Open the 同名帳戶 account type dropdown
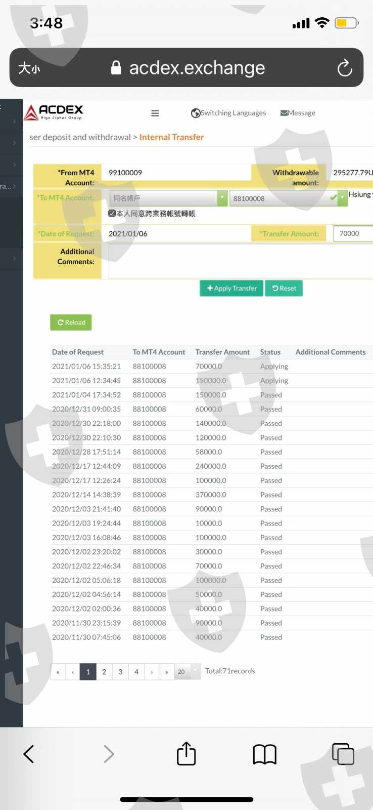Viewport: 373px width, 810px height. click(168, 198)
